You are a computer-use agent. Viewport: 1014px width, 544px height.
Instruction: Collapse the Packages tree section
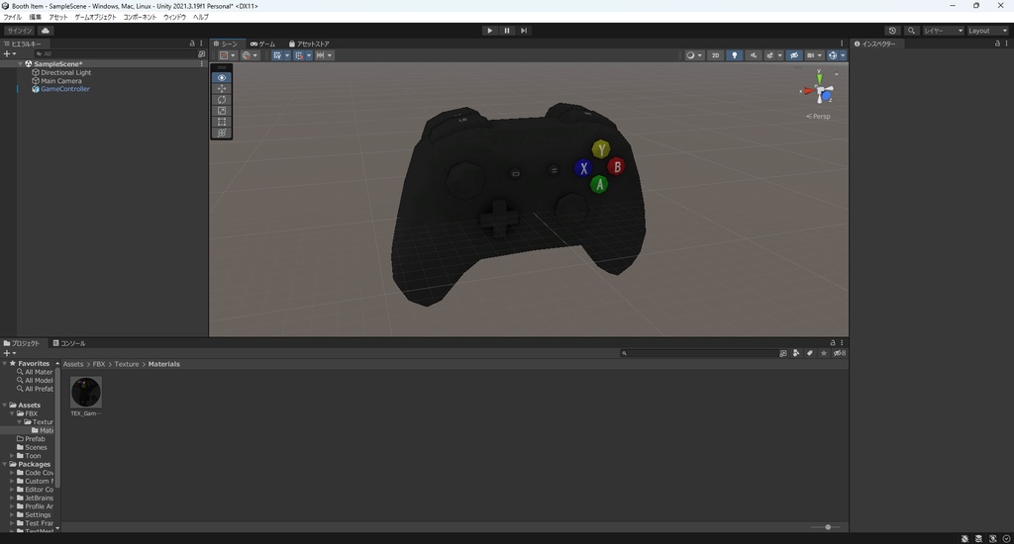tap(5, 464)
